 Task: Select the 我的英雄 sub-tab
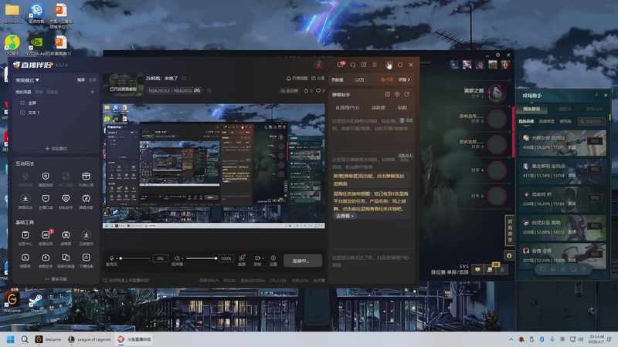click(526, 122)
